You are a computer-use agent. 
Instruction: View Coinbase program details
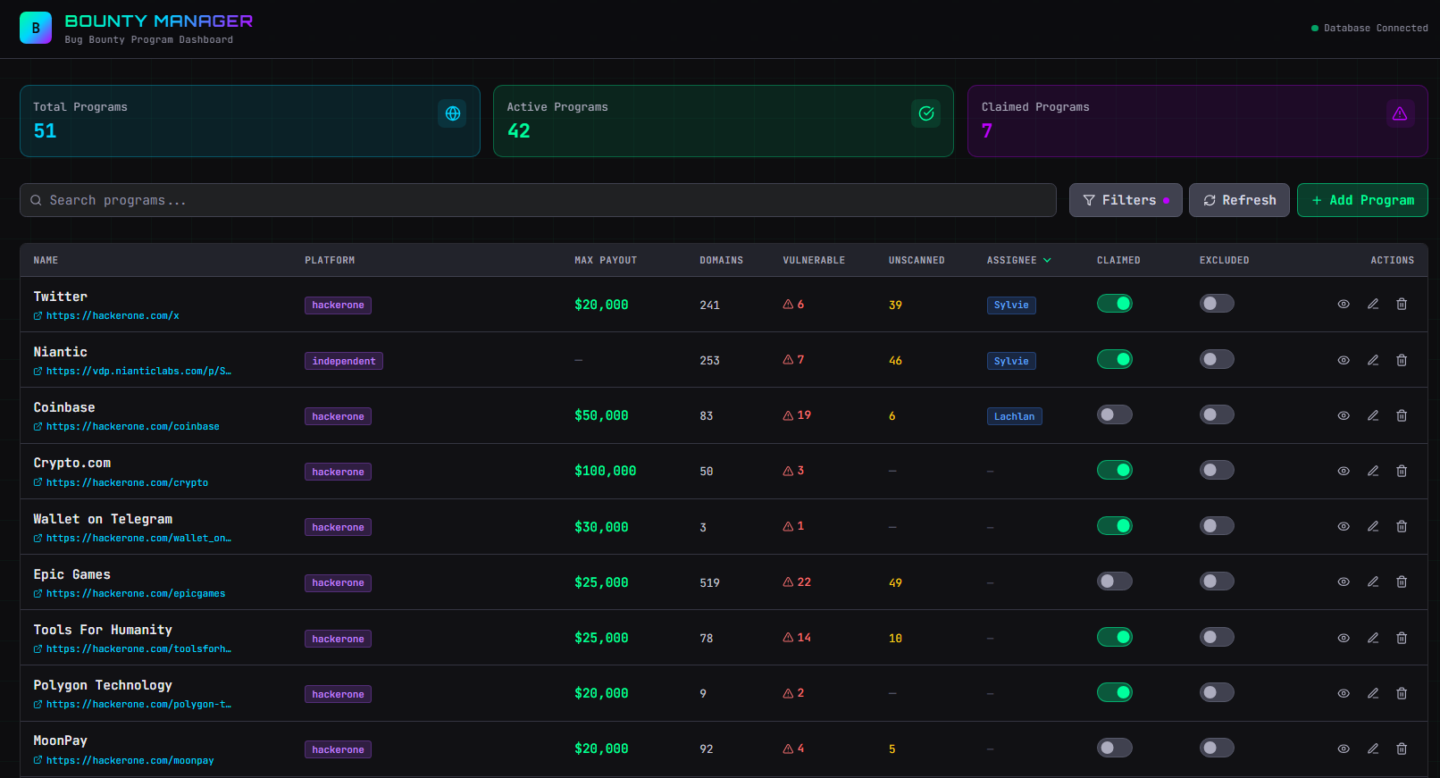pos(1344,415)
